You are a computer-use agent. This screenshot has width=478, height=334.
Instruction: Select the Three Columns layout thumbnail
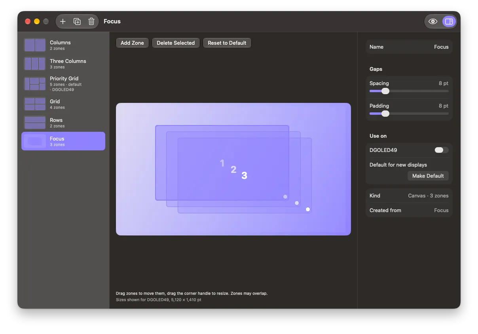point(35,64)
